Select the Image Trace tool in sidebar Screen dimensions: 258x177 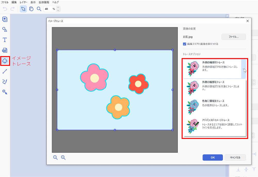[5, 61]
